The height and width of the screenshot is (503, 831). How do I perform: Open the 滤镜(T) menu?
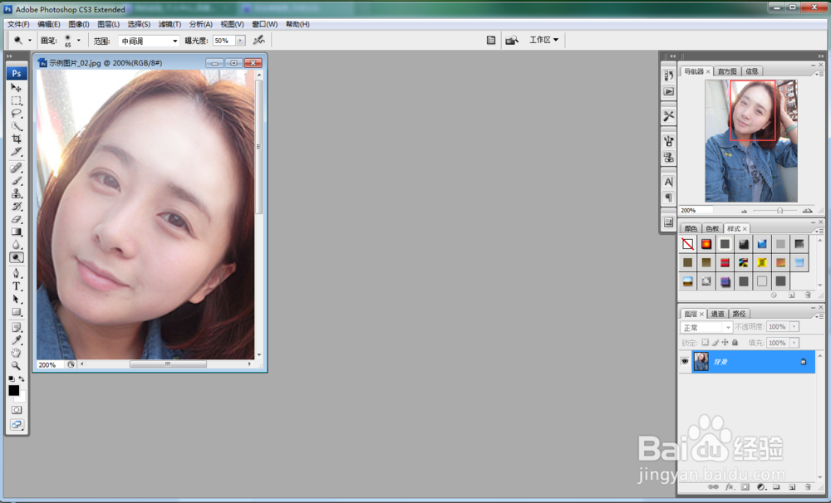pos(170,24)
